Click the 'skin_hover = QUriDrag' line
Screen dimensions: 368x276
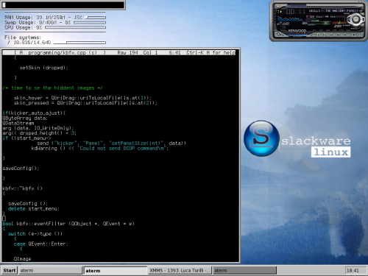(x=82, y=98)
